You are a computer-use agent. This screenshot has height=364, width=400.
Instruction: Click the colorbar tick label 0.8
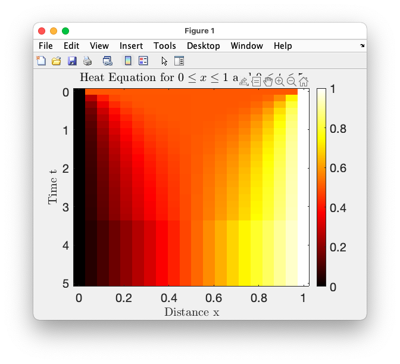click(337, 129)
